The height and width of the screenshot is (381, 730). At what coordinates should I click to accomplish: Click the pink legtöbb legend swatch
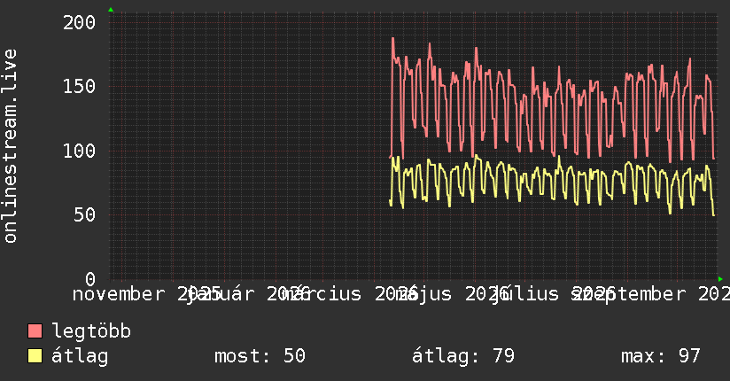pyautogui.click(x=35, y=331)
